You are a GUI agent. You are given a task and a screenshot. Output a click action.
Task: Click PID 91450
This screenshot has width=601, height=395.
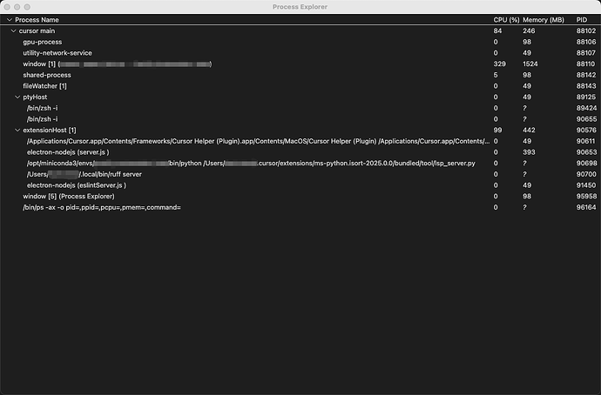tap(586, 185)
